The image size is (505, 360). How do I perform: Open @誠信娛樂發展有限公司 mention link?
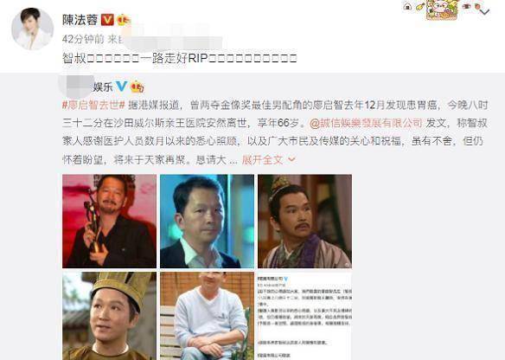click(366, 123)
